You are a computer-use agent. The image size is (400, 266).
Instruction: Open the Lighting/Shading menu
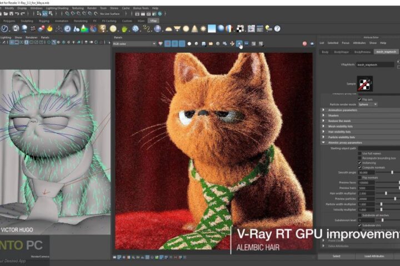click(x=57, y=8)
